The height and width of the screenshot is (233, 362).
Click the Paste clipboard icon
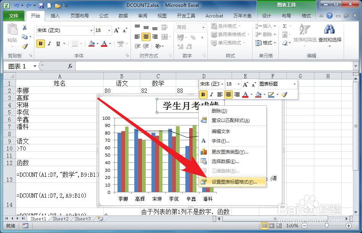pos(12,30)
